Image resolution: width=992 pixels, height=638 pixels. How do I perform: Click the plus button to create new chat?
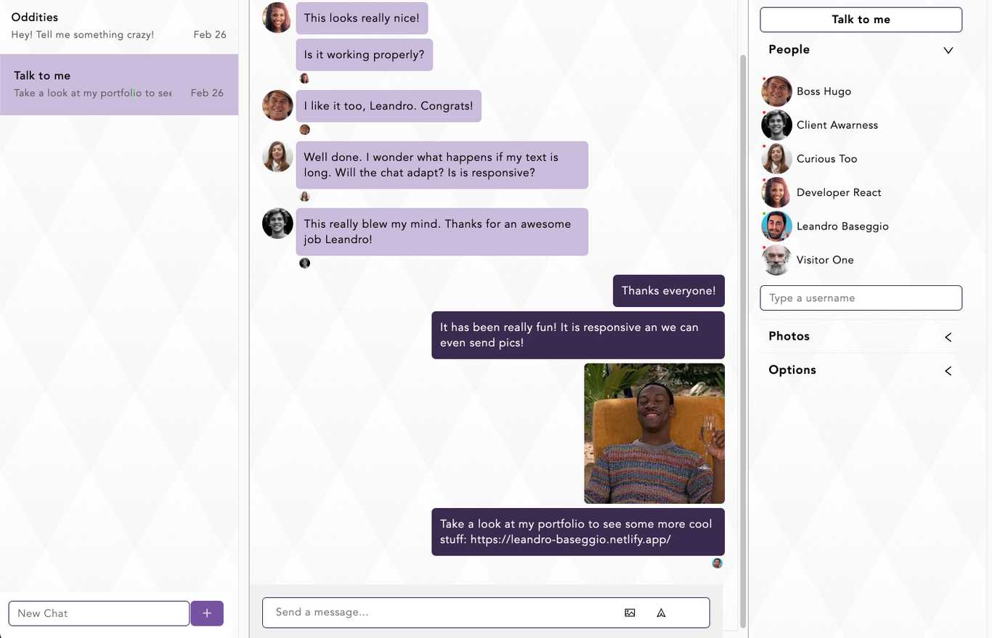pos(207,613)
